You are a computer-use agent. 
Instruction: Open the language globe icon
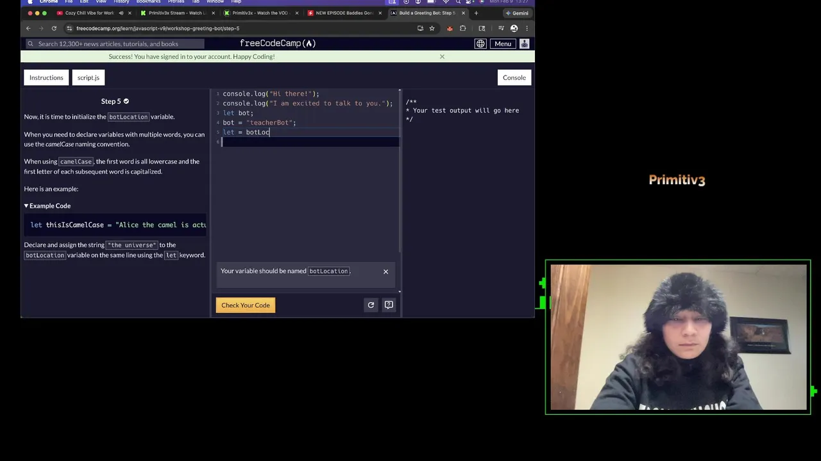tap(480, 44)
